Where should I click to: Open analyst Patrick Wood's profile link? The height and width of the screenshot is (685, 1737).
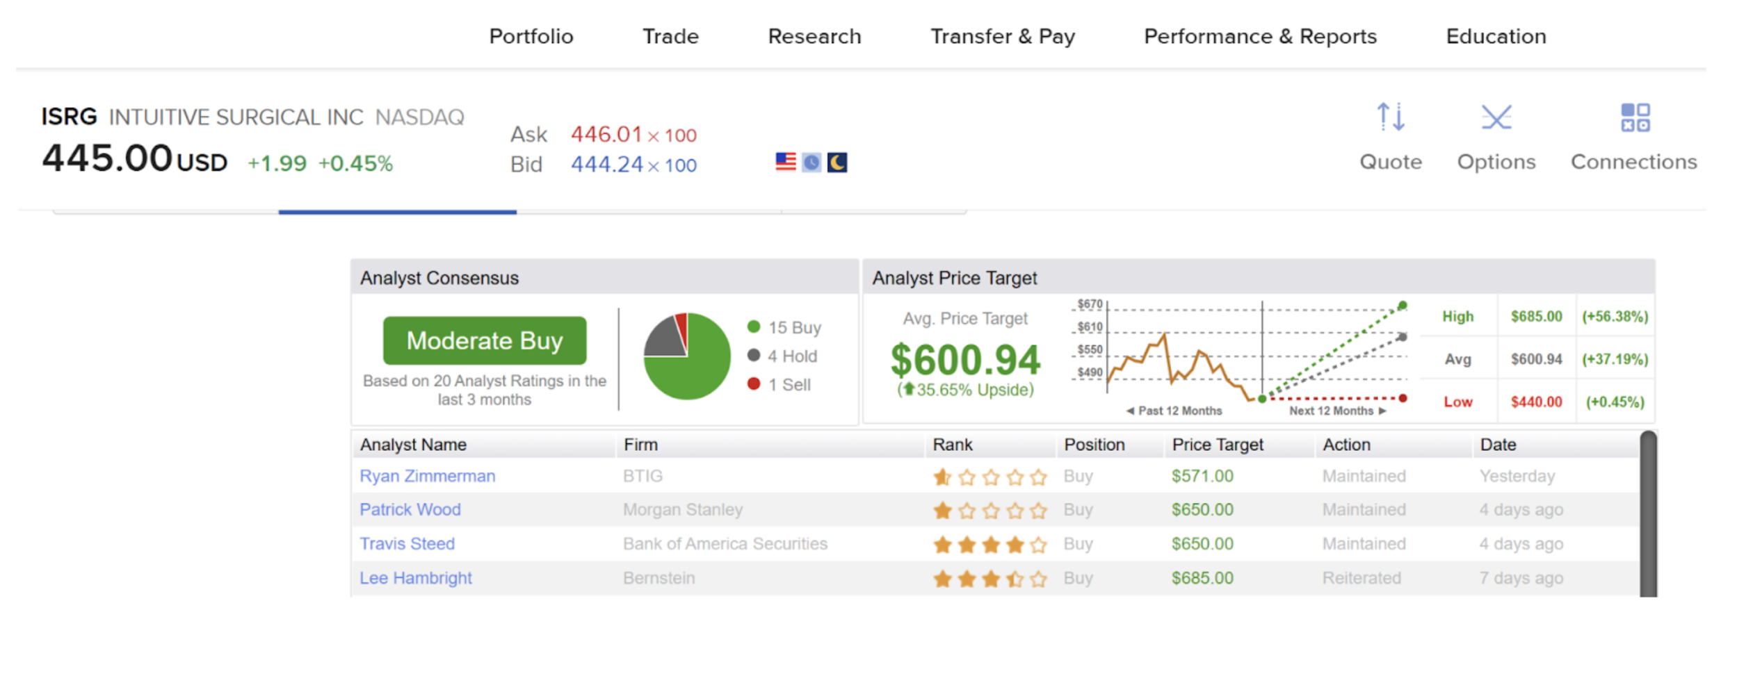click(410, 509)
